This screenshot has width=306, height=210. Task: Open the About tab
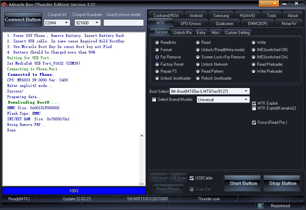coord(292,15)
